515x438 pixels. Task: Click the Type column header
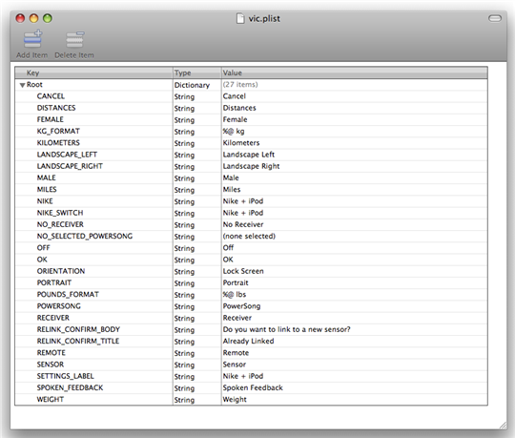click(197, 73)
